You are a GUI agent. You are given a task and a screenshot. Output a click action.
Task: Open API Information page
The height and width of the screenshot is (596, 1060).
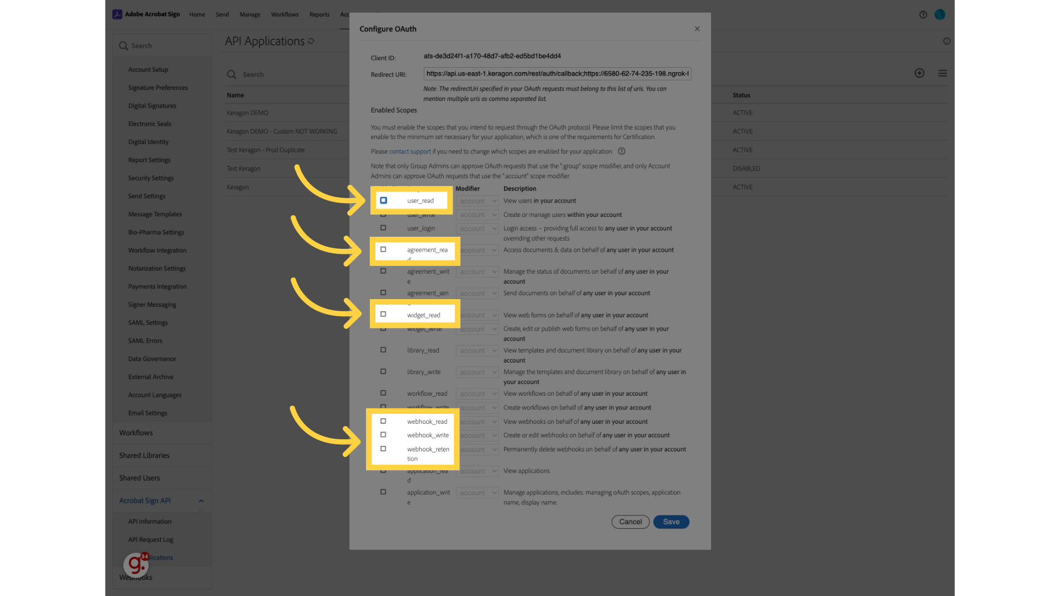point(150,521)
